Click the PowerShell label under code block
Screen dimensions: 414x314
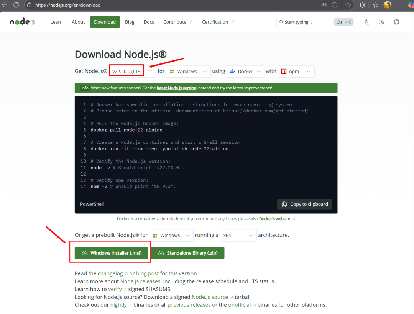coord(92,204)
